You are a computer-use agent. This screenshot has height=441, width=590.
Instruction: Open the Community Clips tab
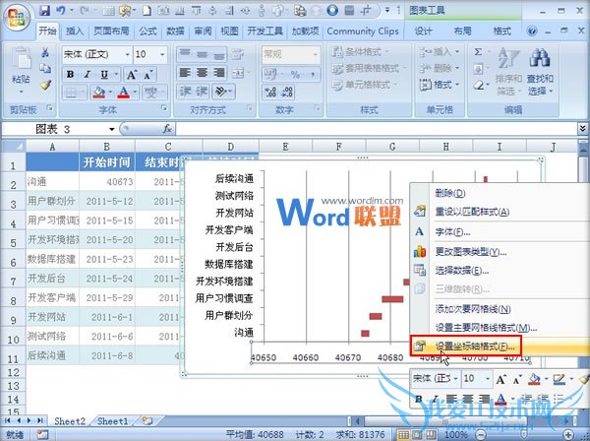(x=363, y=31)
